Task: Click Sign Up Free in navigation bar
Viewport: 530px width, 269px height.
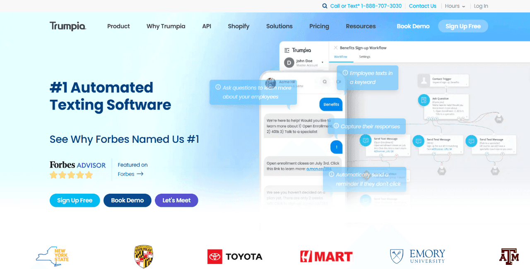Action: tap(463, 26)
